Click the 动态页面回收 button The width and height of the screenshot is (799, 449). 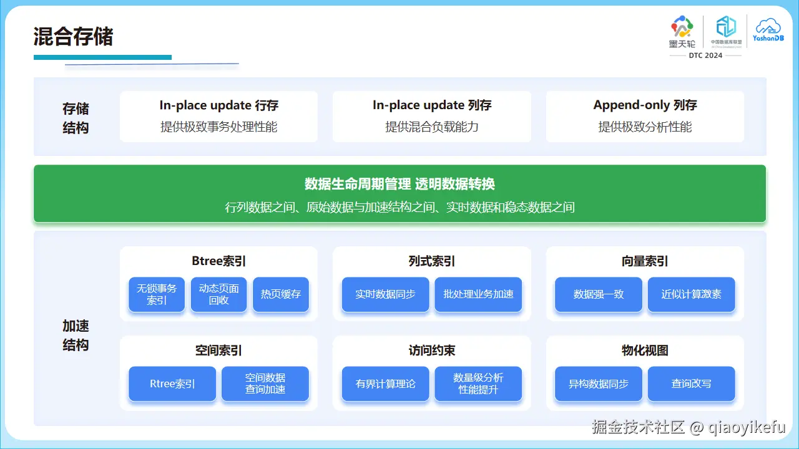218,294
